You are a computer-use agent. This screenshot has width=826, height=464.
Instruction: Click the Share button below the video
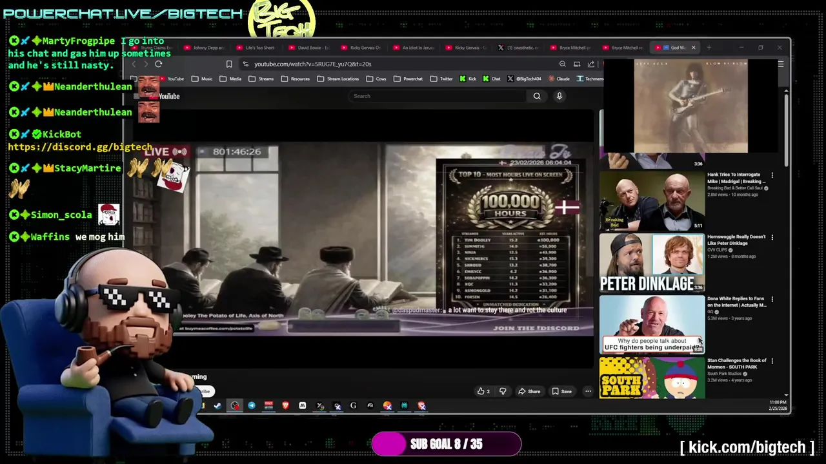529,391
